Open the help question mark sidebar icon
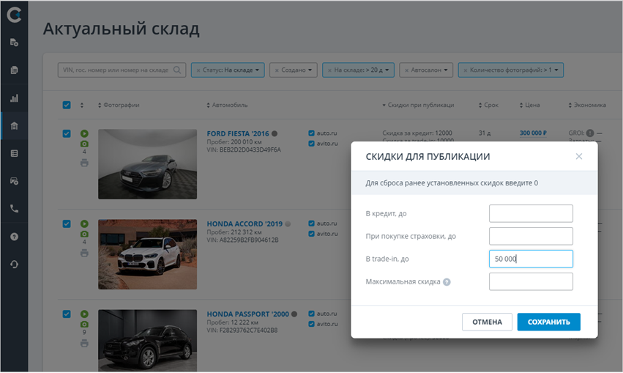The width and height of the screenshot is (623, 373). click(x=14, y=237)
